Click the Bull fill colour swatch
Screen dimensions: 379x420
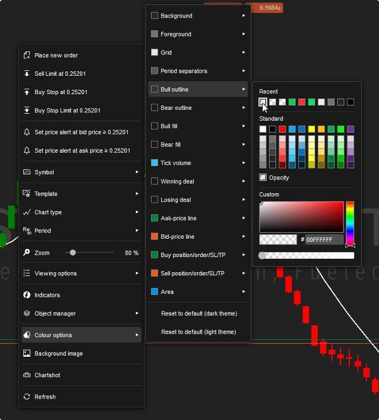(155, 126)
